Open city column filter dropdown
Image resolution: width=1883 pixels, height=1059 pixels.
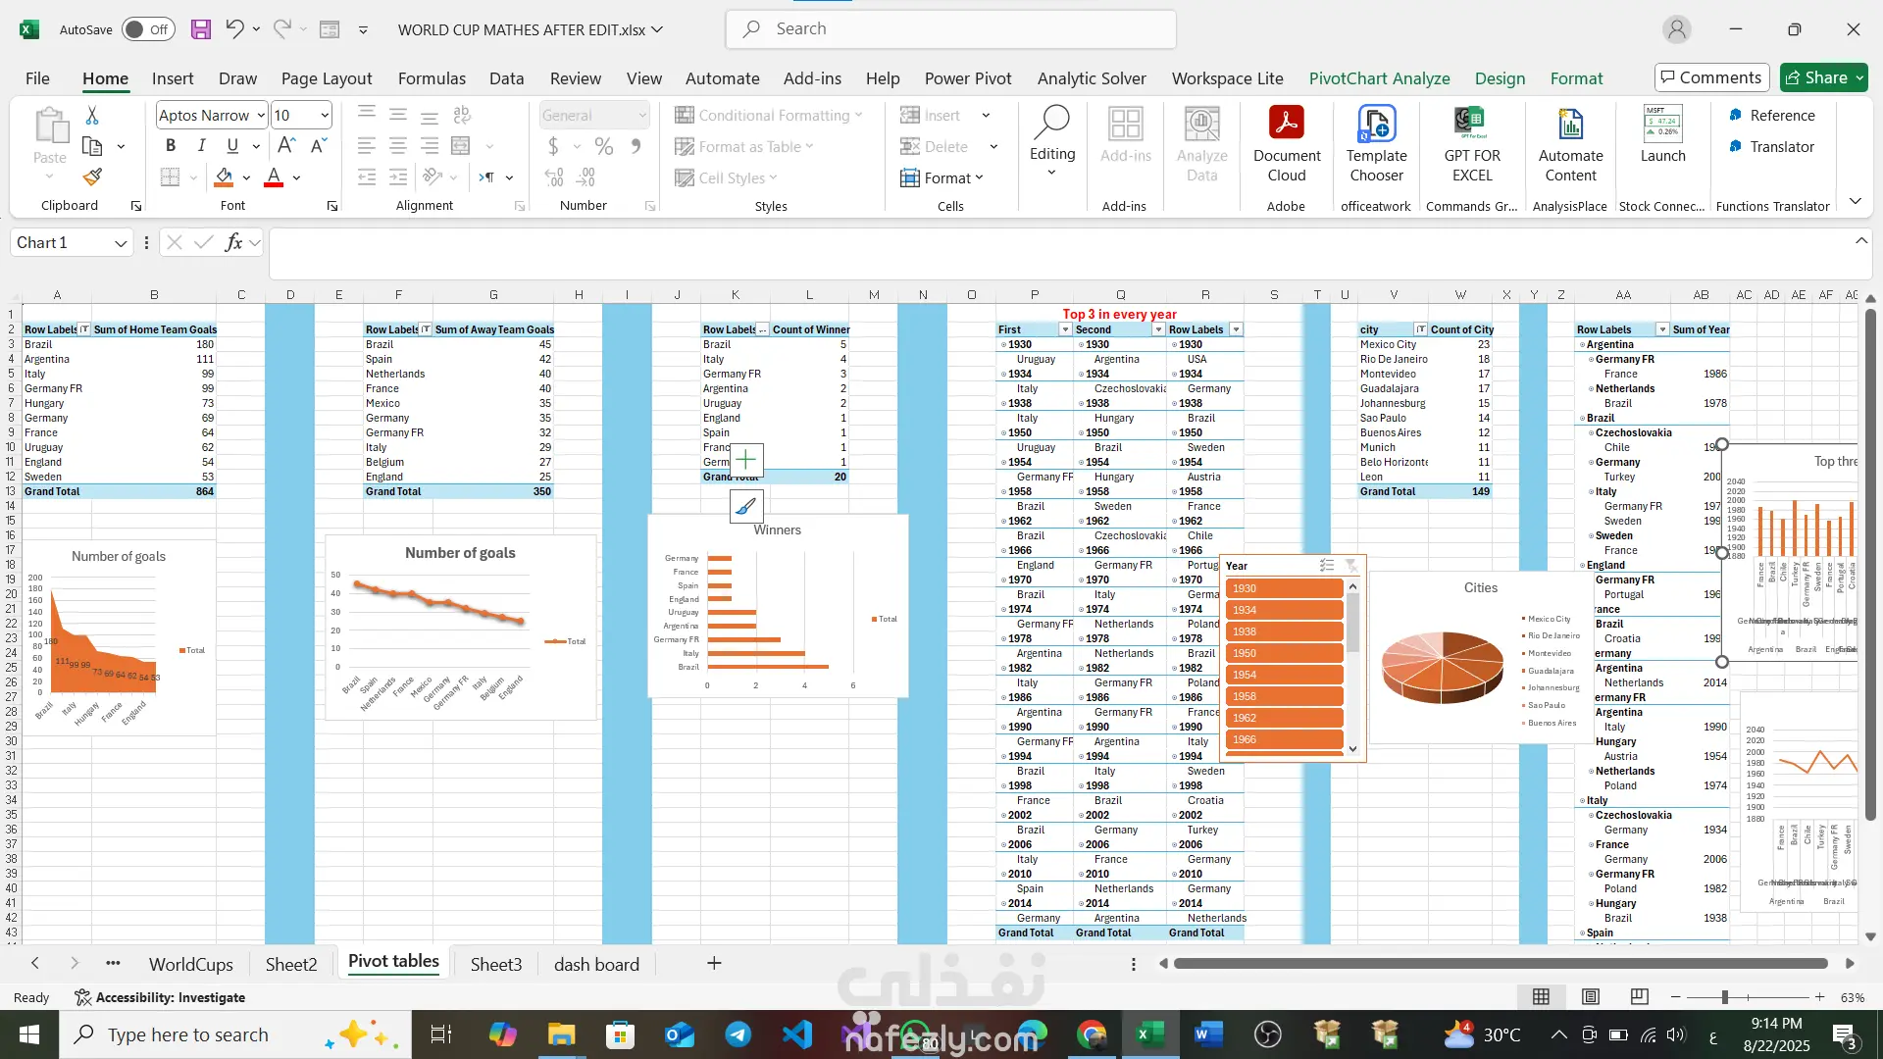1420,329
